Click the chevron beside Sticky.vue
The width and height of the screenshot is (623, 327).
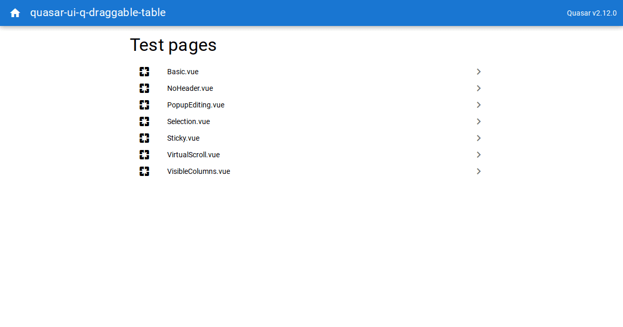(479, 138)
